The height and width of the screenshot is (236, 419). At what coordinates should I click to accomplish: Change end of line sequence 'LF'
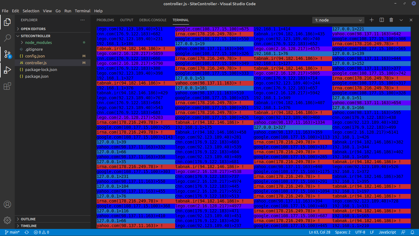(372, 232)
